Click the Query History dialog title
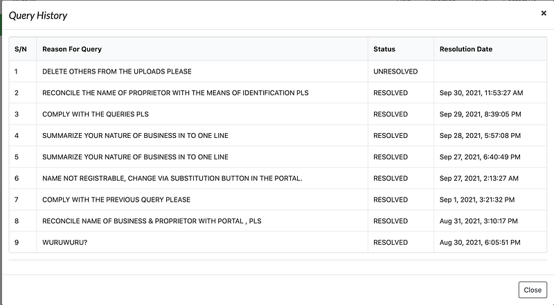The image size is (554, 305). [x=38, y=15]
